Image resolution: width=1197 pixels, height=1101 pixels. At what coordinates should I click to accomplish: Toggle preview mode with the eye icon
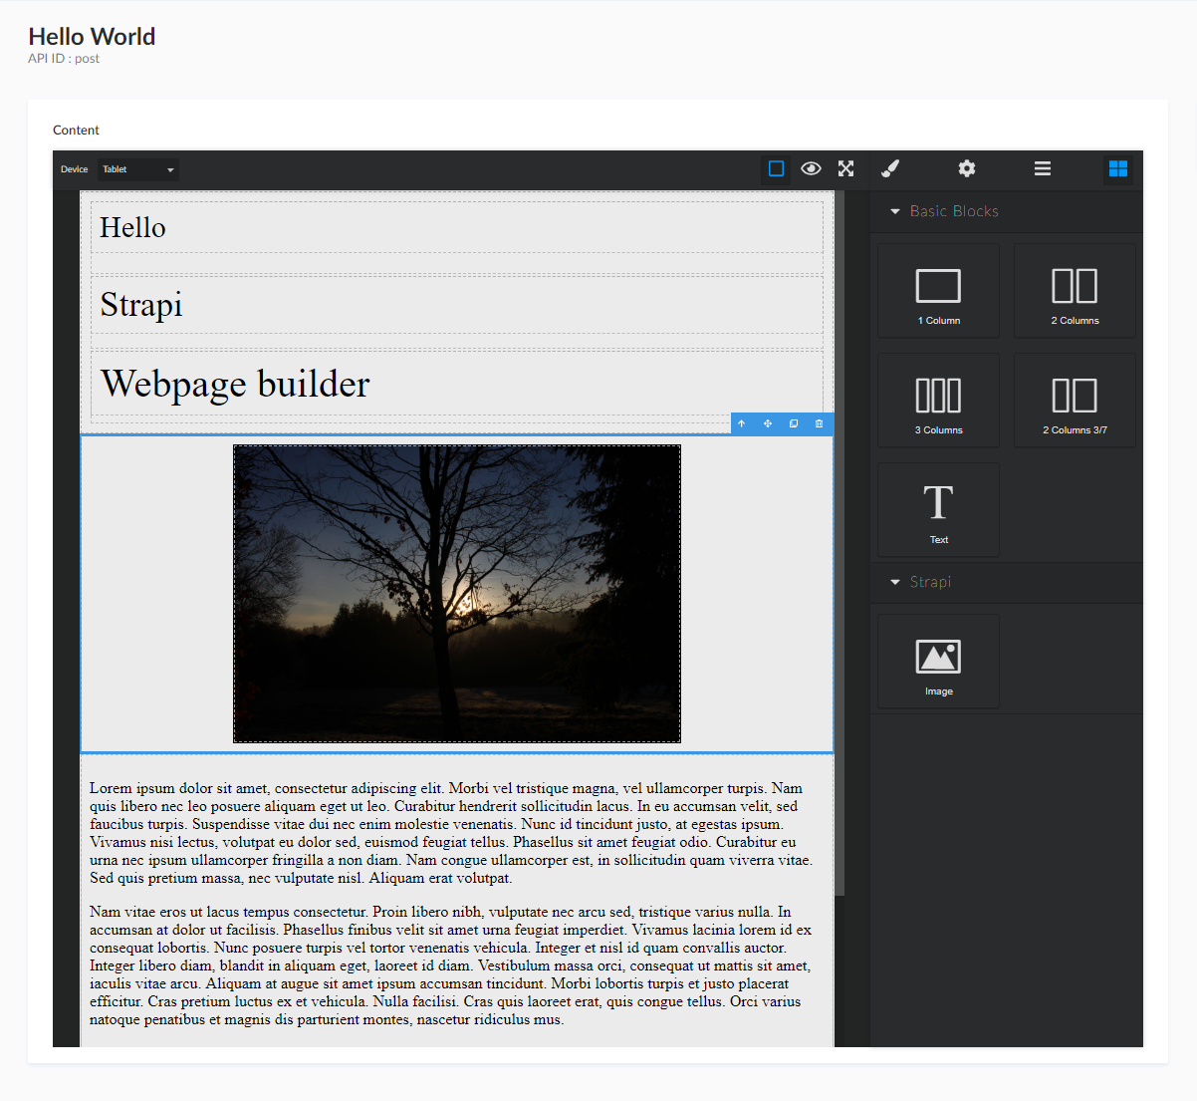[x=812, y=168]
